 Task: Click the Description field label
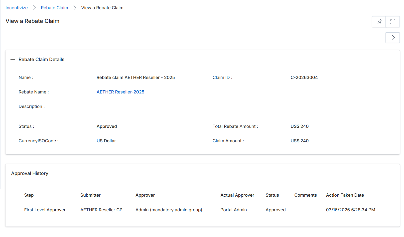(x=32, y=106)
